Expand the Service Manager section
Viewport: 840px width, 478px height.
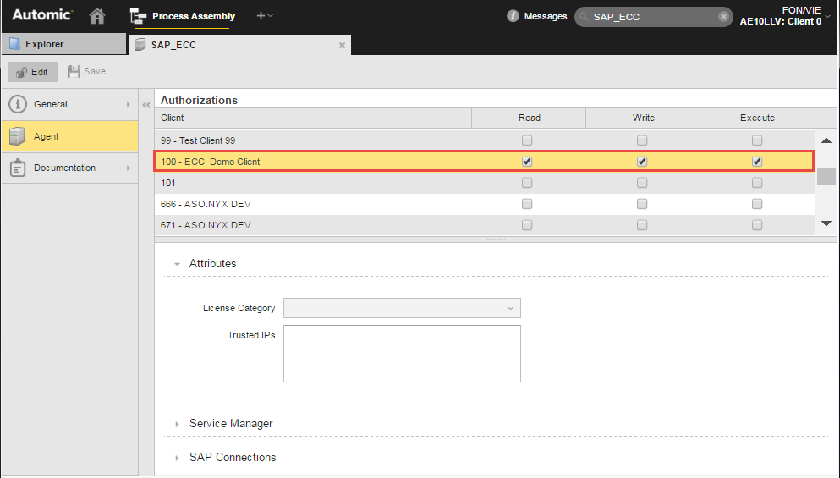click(177, 424)
